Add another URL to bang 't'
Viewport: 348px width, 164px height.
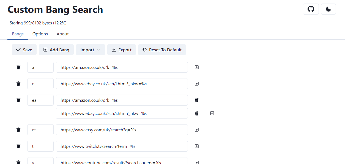click(196, 146)
